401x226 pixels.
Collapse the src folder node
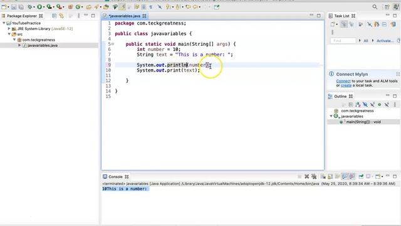point(9,34)
